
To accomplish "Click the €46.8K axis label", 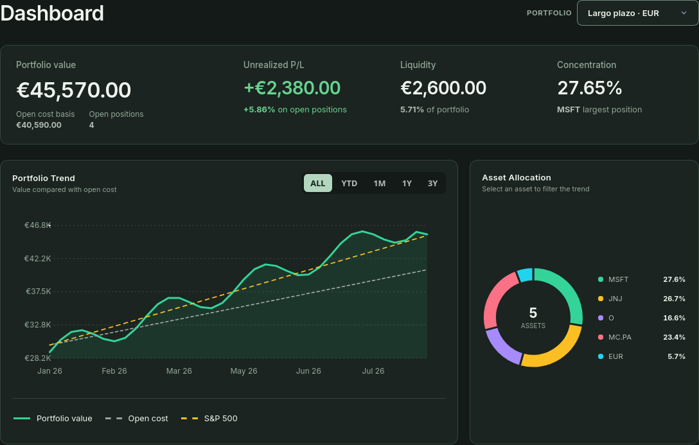I will 37,225.
